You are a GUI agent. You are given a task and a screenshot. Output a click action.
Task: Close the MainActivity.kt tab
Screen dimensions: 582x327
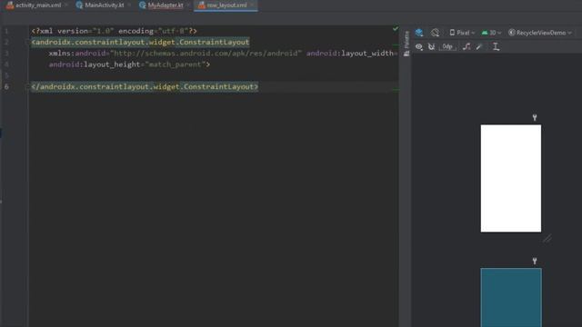129,5
